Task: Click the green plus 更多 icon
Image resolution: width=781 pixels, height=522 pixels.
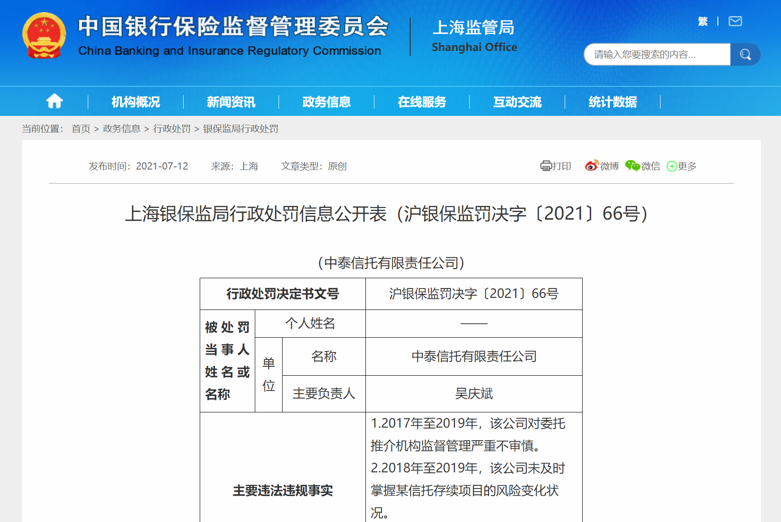Action: [672, 166]
